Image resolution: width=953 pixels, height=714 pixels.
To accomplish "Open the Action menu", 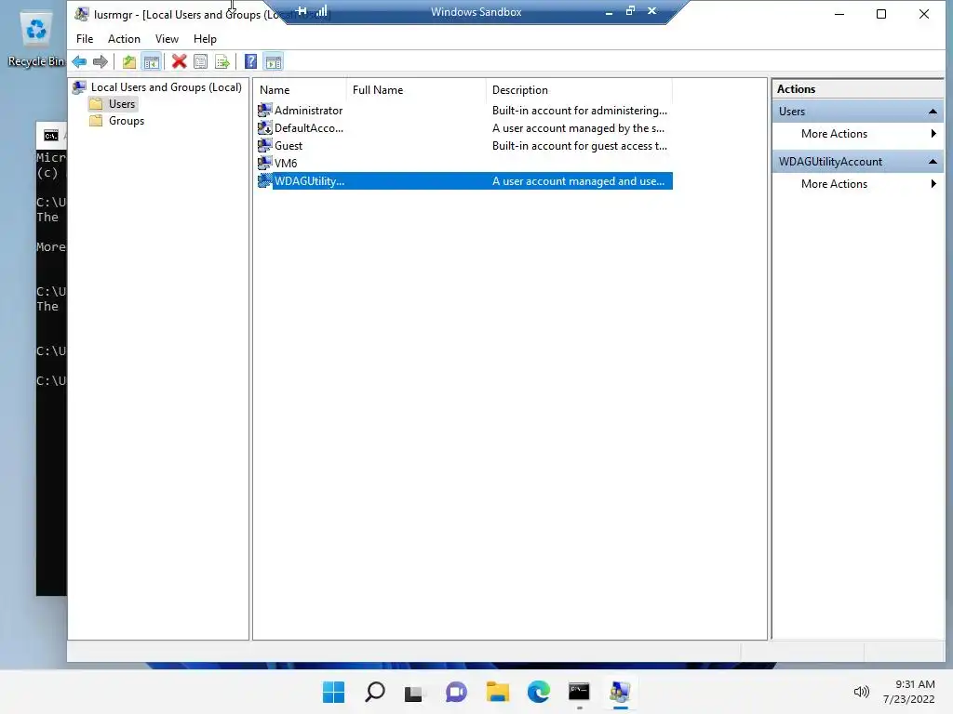I will [124, 39].
